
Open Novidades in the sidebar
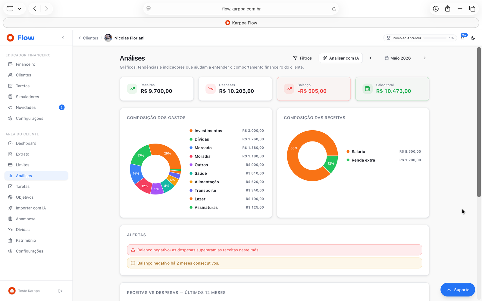(36, 107)
